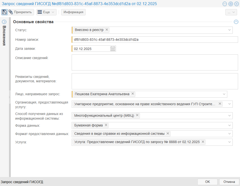Click the Отмена button
The height and width of the screenshot is (186, 240).
coord(229,182)
